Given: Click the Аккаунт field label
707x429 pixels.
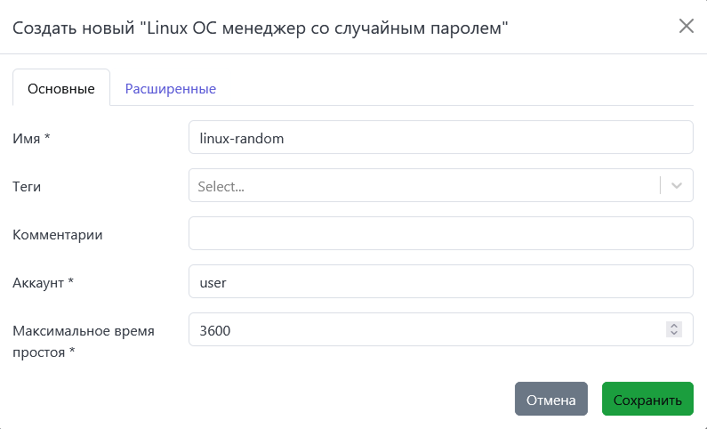Looking at the screenshot, I should [43, 282].
